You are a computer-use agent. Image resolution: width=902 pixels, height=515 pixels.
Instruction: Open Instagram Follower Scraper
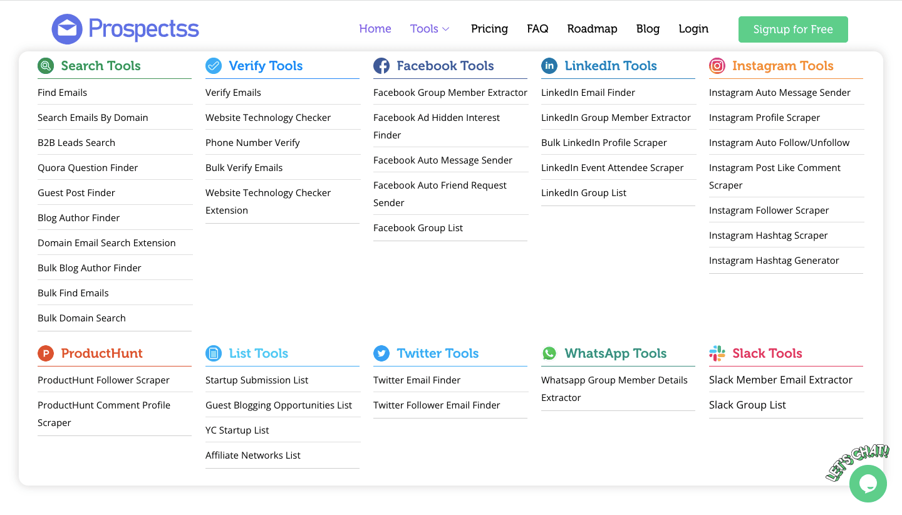point(769,211)
